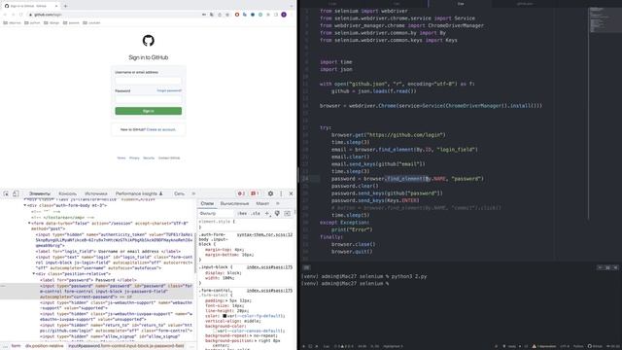Click the django bookmark folder in bookmarks bar

pyautogui.click(x=52, y=23)
